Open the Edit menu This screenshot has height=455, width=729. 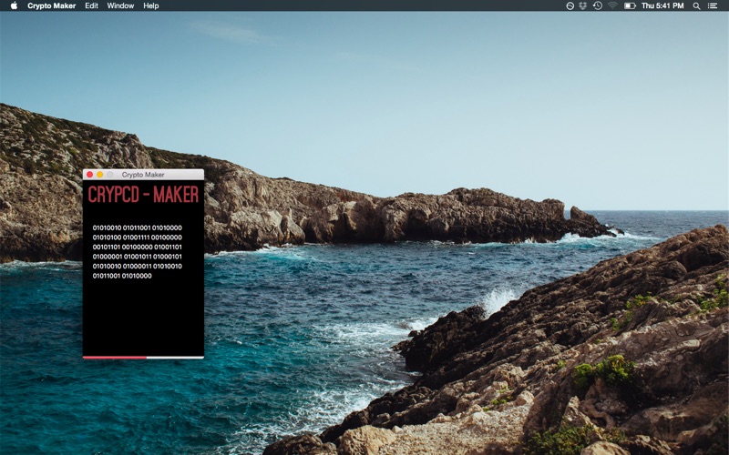point(92,5)
